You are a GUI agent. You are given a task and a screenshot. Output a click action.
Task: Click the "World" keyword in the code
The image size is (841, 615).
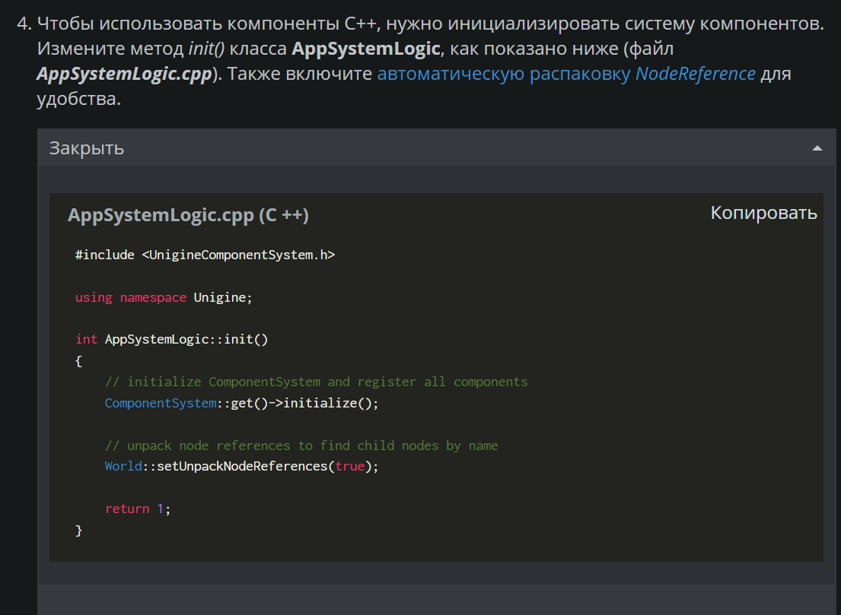tap(123, 466)
